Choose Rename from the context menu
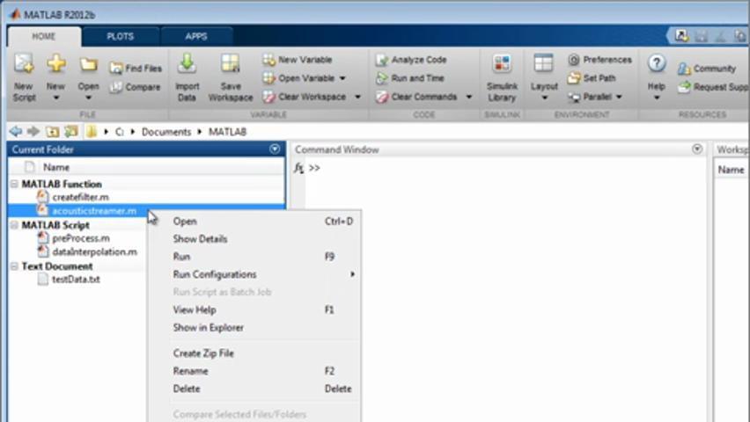 click(x=254, y=371)
